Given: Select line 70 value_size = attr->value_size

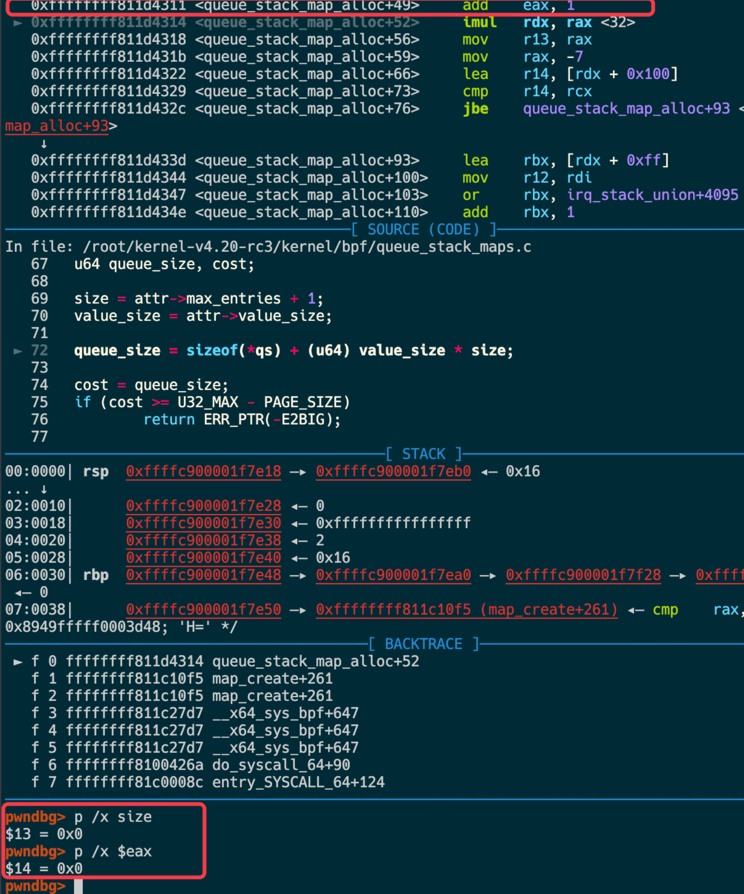Looking at the screenshot, I should pyautogui.click(x=181, y=316).
